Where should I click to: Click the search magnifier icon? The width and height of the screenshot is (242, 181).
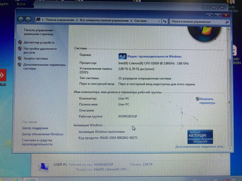[227, 22]
